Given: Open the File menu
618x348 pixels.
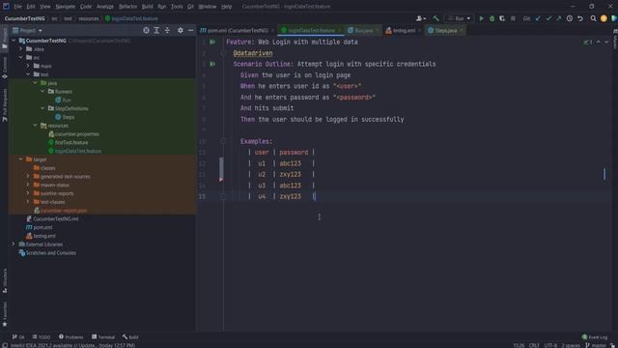Looking at the screenshot, I should [x=17, y=7].
